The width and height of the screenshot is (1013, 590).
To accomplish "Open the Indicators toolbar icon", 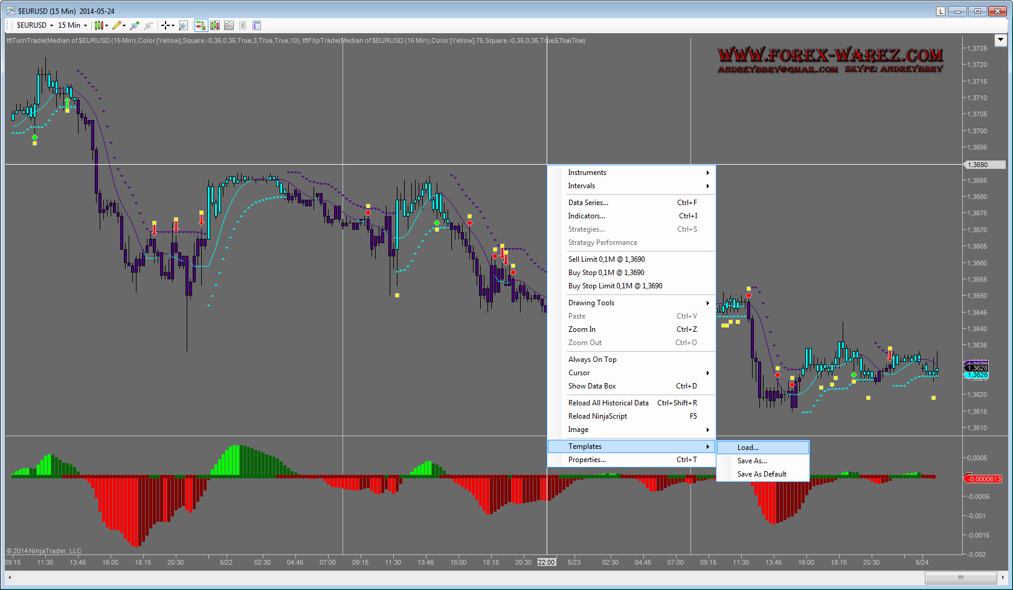I will click(x=229, y=25).
